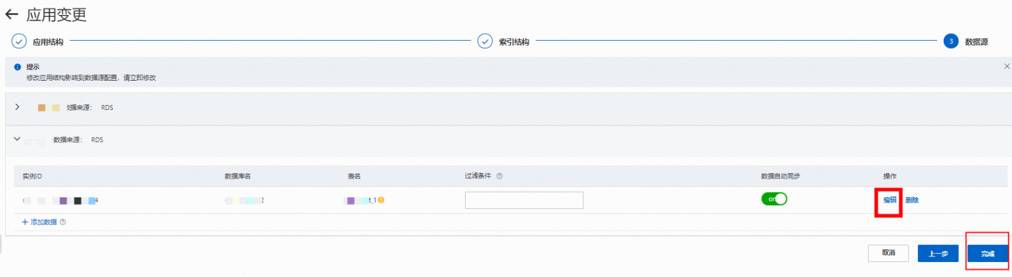Click the 数据自动同步 column header
This screenshot has height=277, width=1012.
[x=780, y=176]
